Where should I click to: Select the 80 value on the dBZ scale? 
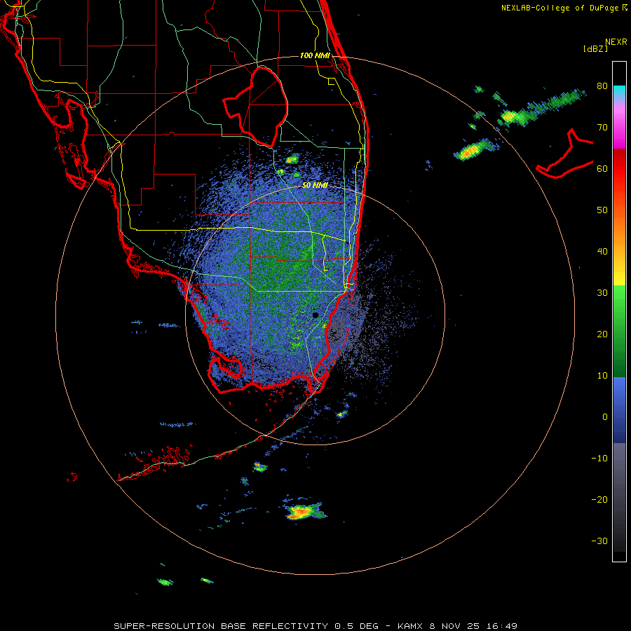pos(602,86)
